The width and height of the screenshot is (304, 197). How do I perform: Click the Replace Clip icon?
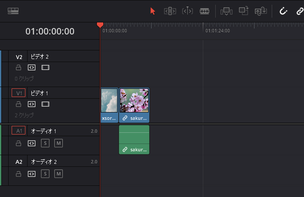coord(261,11)
